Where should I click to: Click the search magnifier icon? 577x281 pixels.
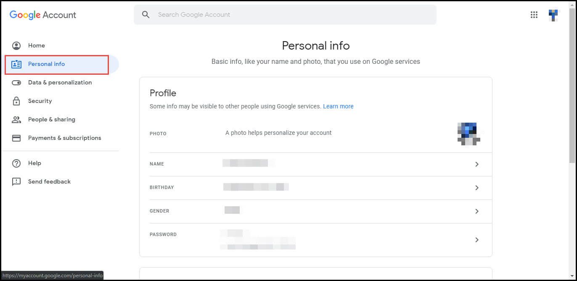coord(146,15)
